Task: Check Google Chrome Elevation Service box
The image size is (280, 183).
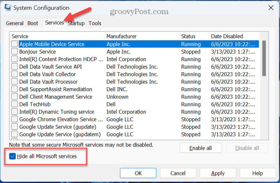Action: pyautogui.click(x=15, y=119)
